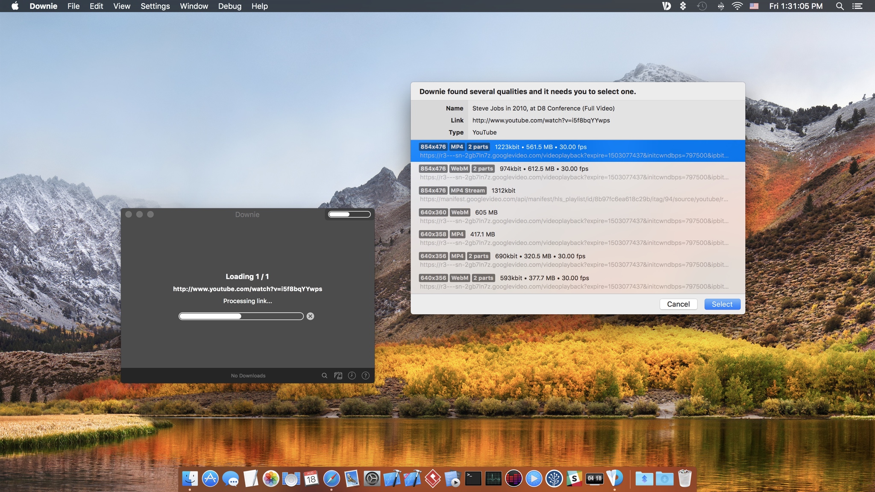Click the Downie V icon in menu bar

[x=666, y=6]
